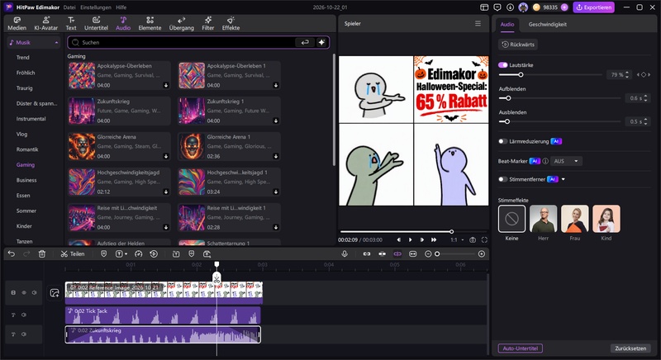
Task: Toggle the highlighted link icon in timeline toolbar
Action: 397,253
